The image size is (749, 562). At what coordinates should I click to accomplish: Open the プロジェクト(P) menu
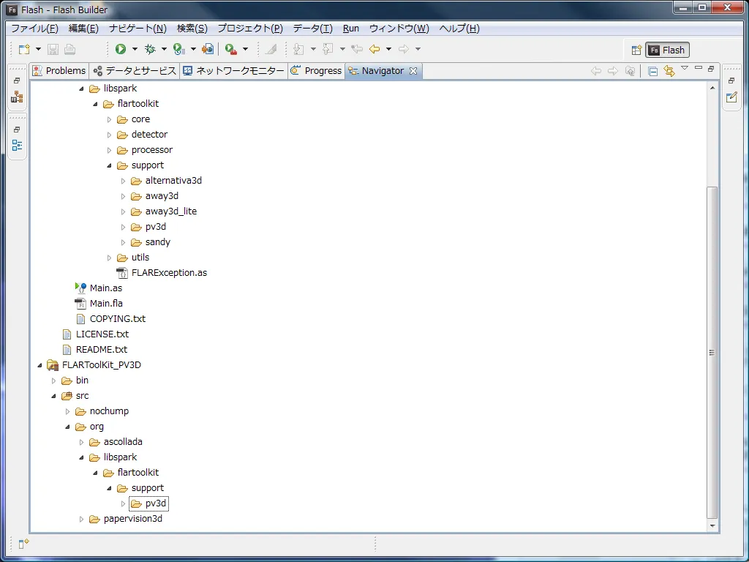point(250,29)
